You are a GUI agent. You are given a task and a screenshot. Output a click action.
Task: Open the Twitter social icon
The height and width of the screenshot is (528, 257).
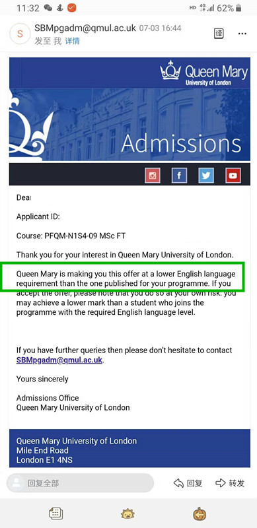pos(206,176)
